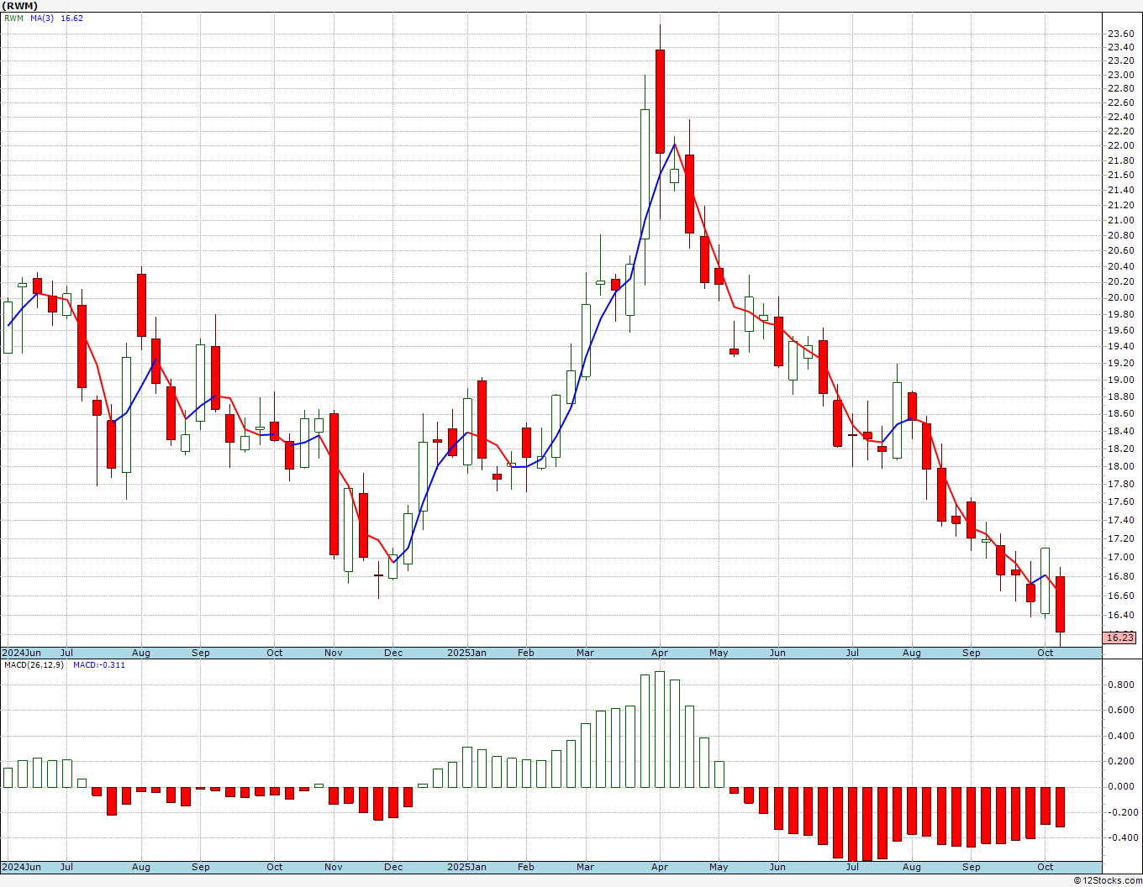Click 2024Jun on the price chart time axis
The height and width of the screenshot is (887, 1143).
(x=21, y=653)
